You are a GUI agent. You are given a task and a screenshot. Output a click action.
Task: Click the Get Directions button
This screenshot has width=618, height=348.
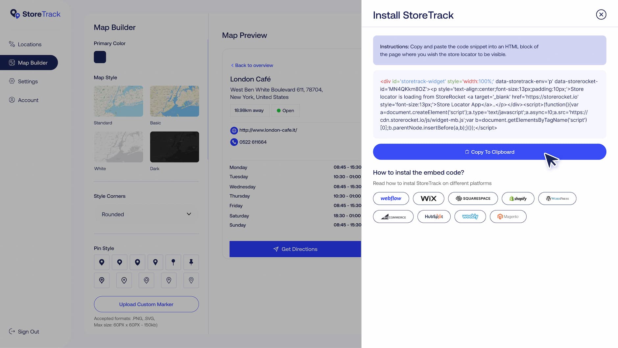295,249
